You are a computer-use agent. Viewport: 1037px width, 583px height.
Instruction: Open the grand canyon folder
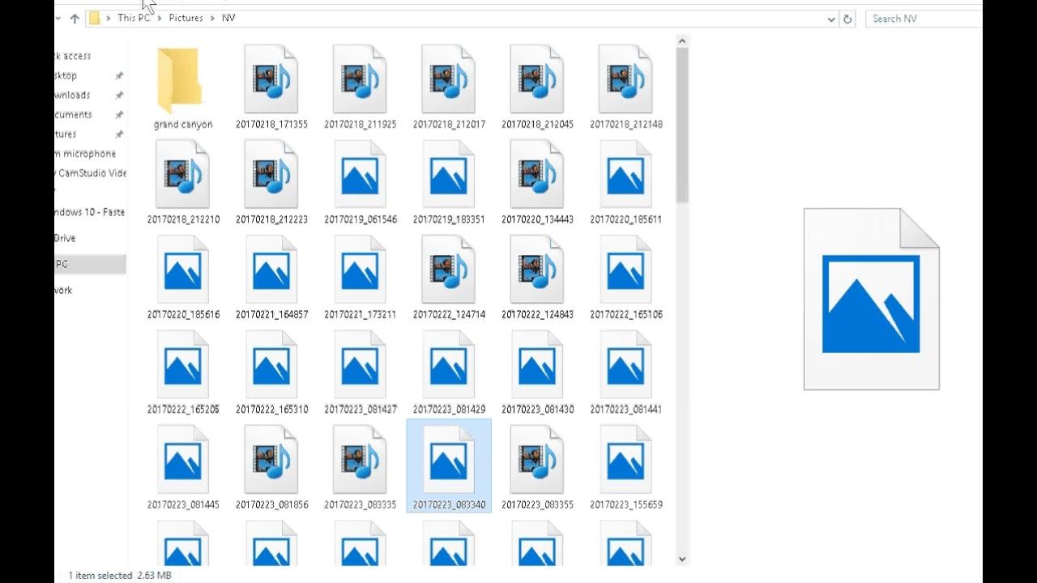(x=182, y=87)
